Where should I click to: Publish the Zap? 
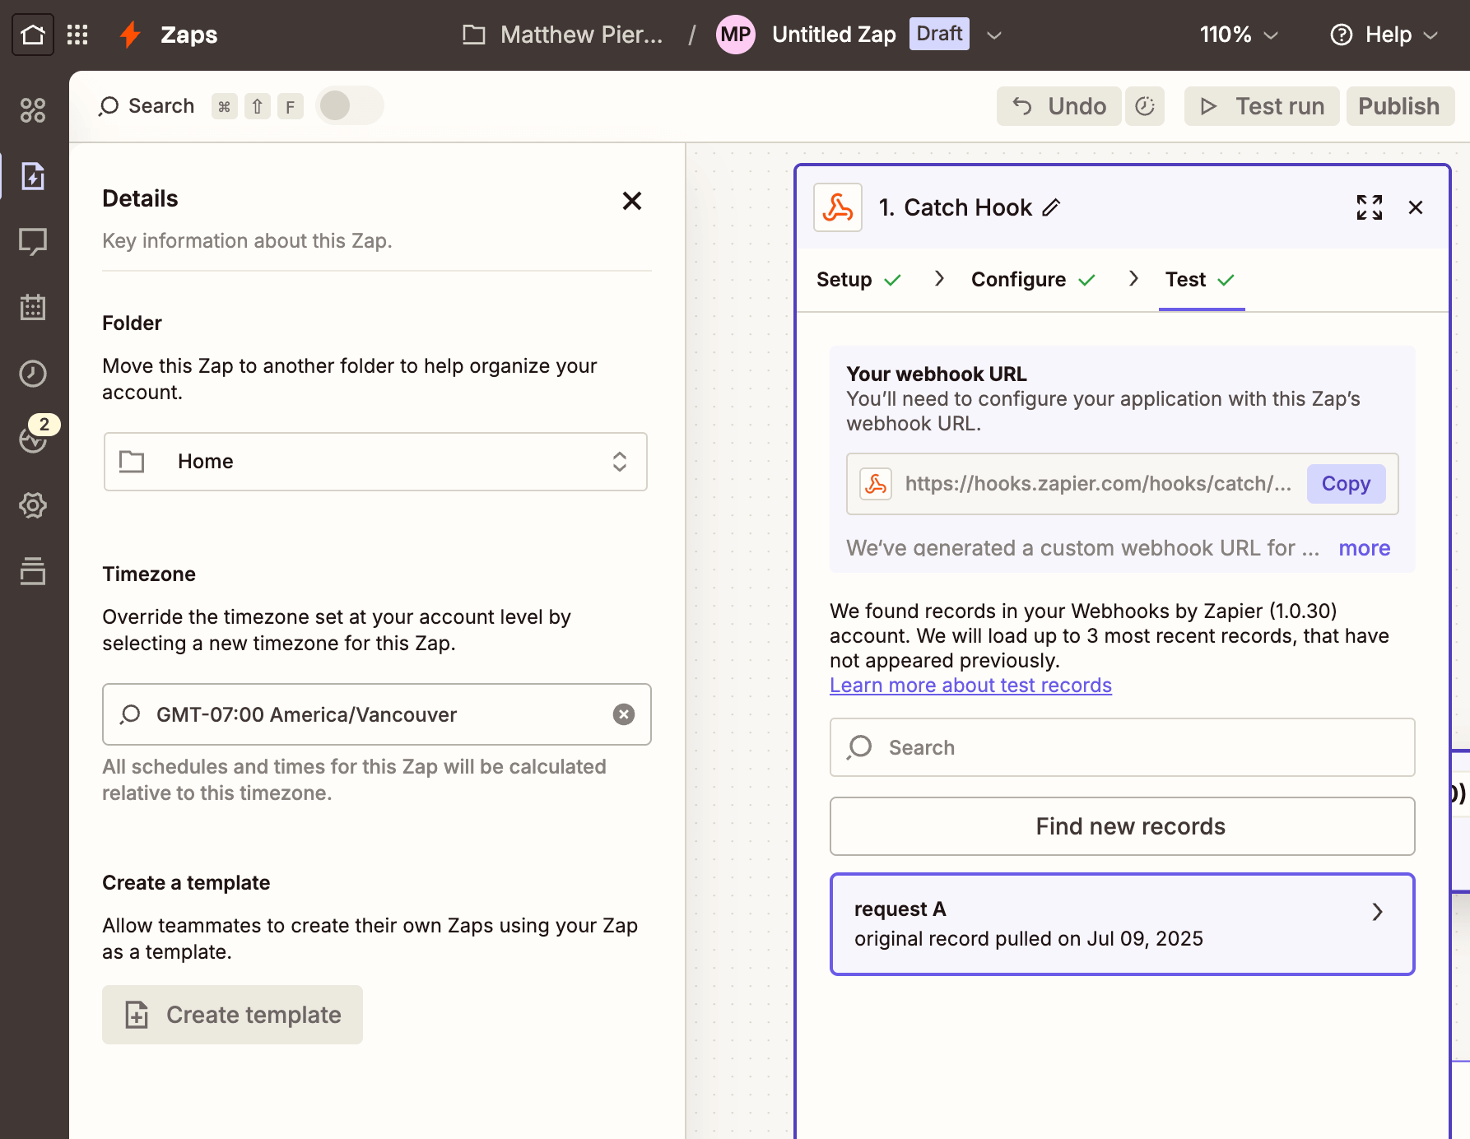[x=1399, y=106]
